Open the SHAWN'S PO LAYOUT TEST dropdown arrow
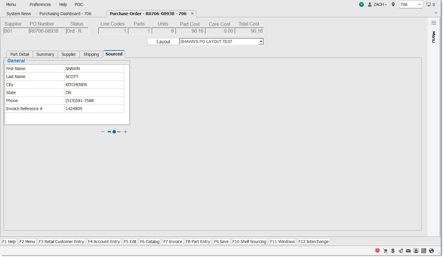The height and width of the screenshot is (257, 443). [x=261, y=42]
